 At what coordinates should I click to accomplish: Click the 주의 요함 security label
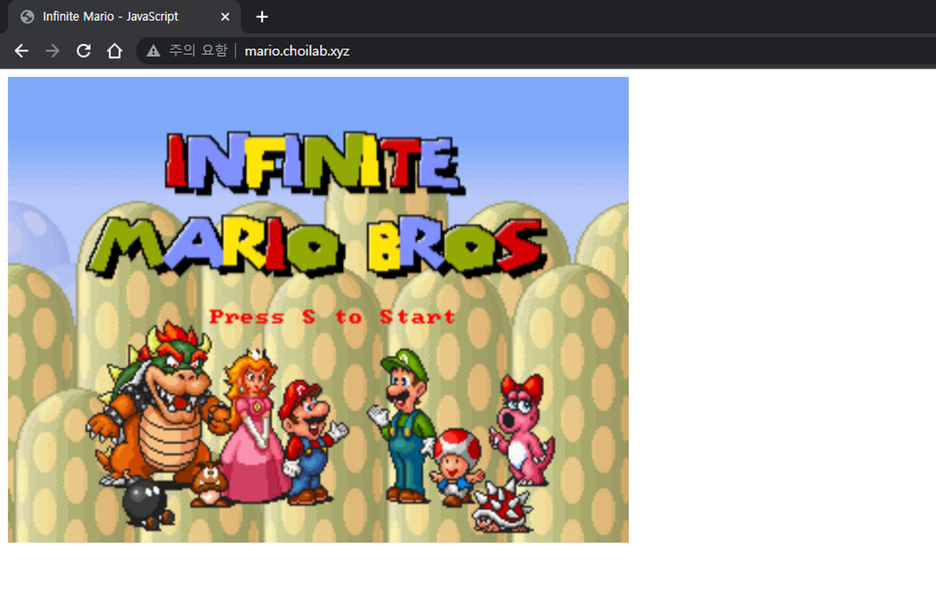click(x=198, y=51)
